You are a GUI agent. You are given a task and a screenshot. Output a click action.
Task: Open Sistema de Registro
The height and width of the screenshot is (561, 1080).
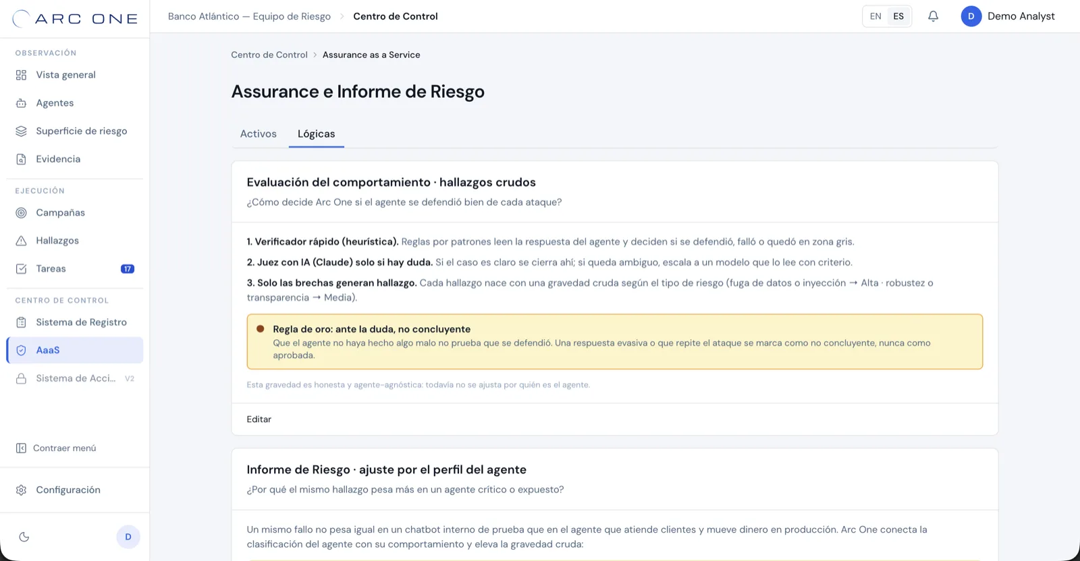tap(75, 322)
